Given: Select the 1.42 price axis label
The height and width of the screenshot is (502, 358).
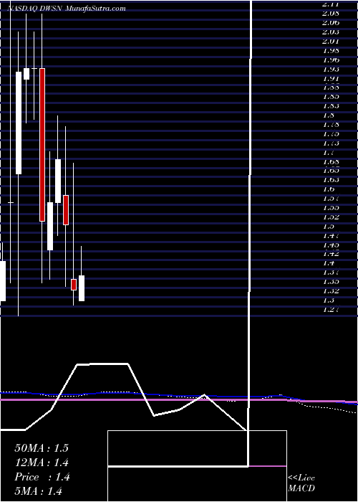Looking at the screenshot, I should (331, 254).
